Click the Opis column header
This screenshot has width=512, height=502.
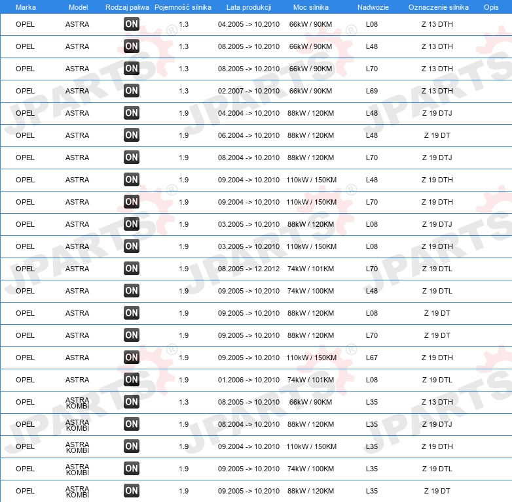coord(491,7)
